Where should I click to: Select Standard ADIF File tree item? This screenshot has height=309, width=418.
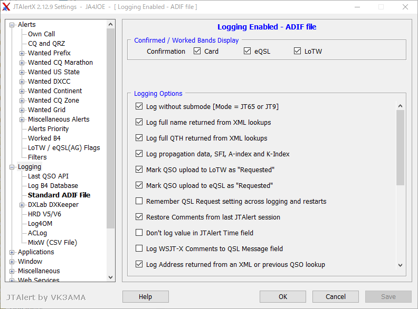[59, 195]
